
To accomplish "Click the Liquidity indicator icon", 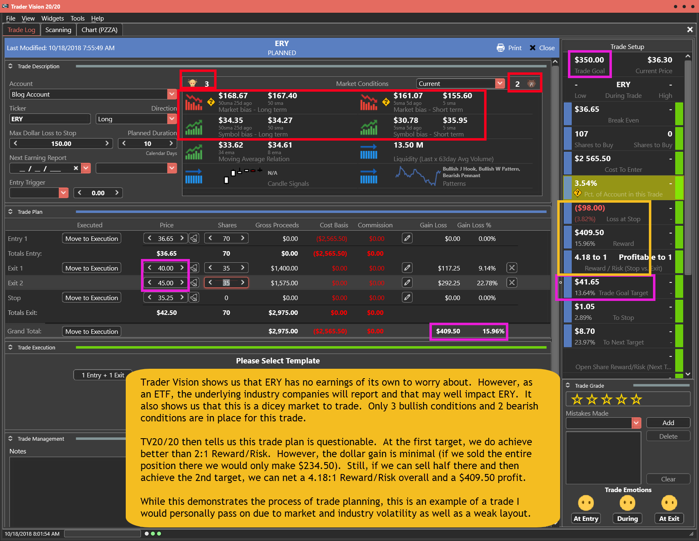I will (369, 152).
